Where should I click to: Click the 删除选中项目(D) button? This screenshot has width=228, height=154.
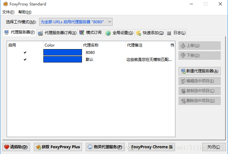[x=200, y=101]
